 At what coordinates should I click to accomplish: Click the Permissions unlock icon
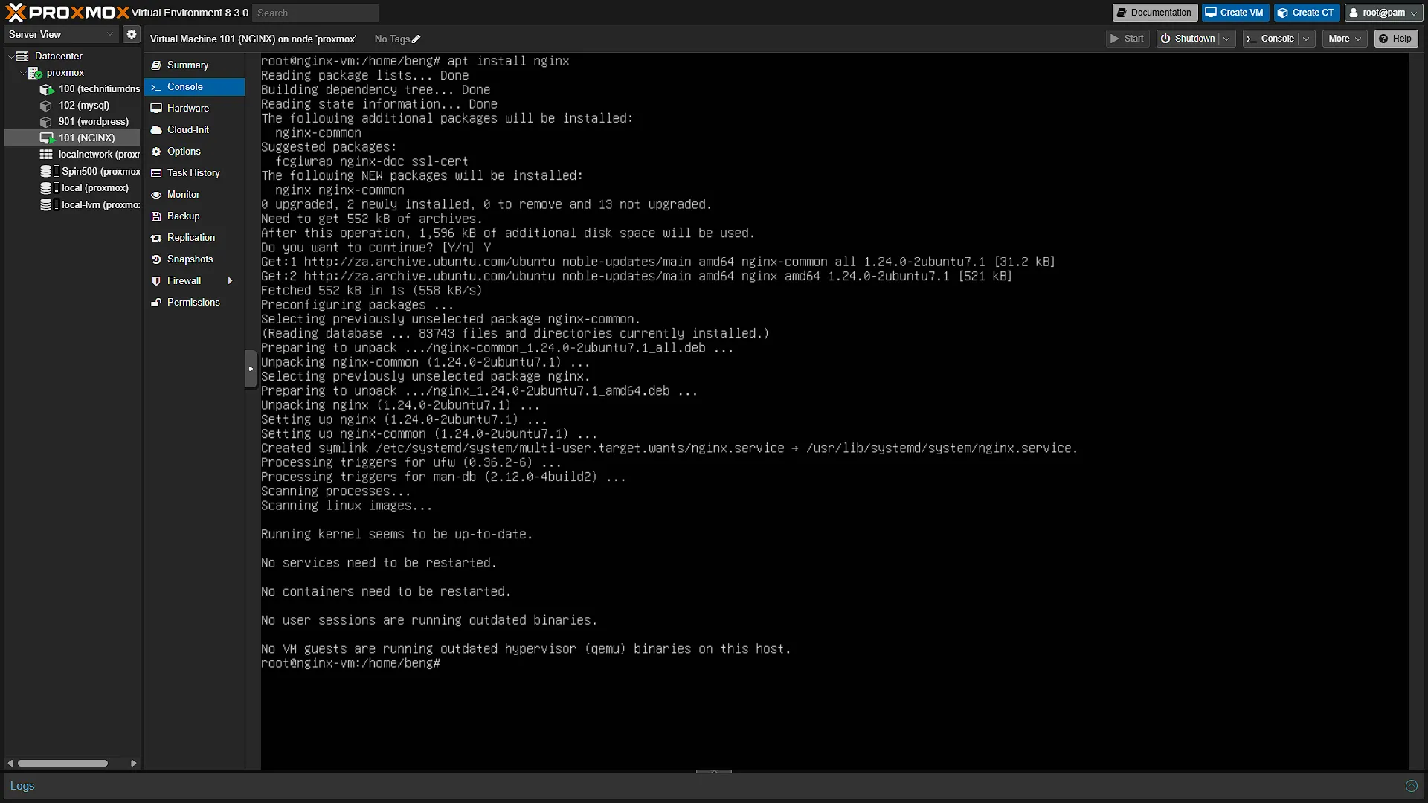coord(156,303)
